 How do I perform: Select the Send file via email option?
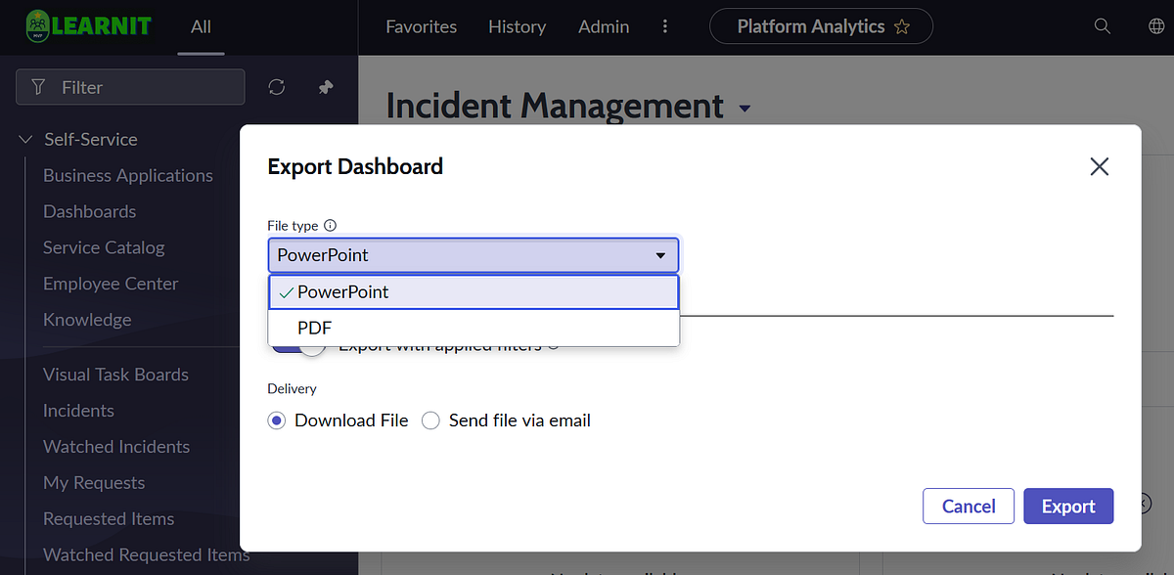pyautogui.click(x=430, y=420)
